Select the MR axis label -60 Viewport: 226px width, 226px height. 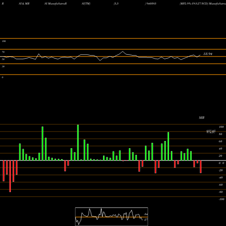tap(221, 185)
